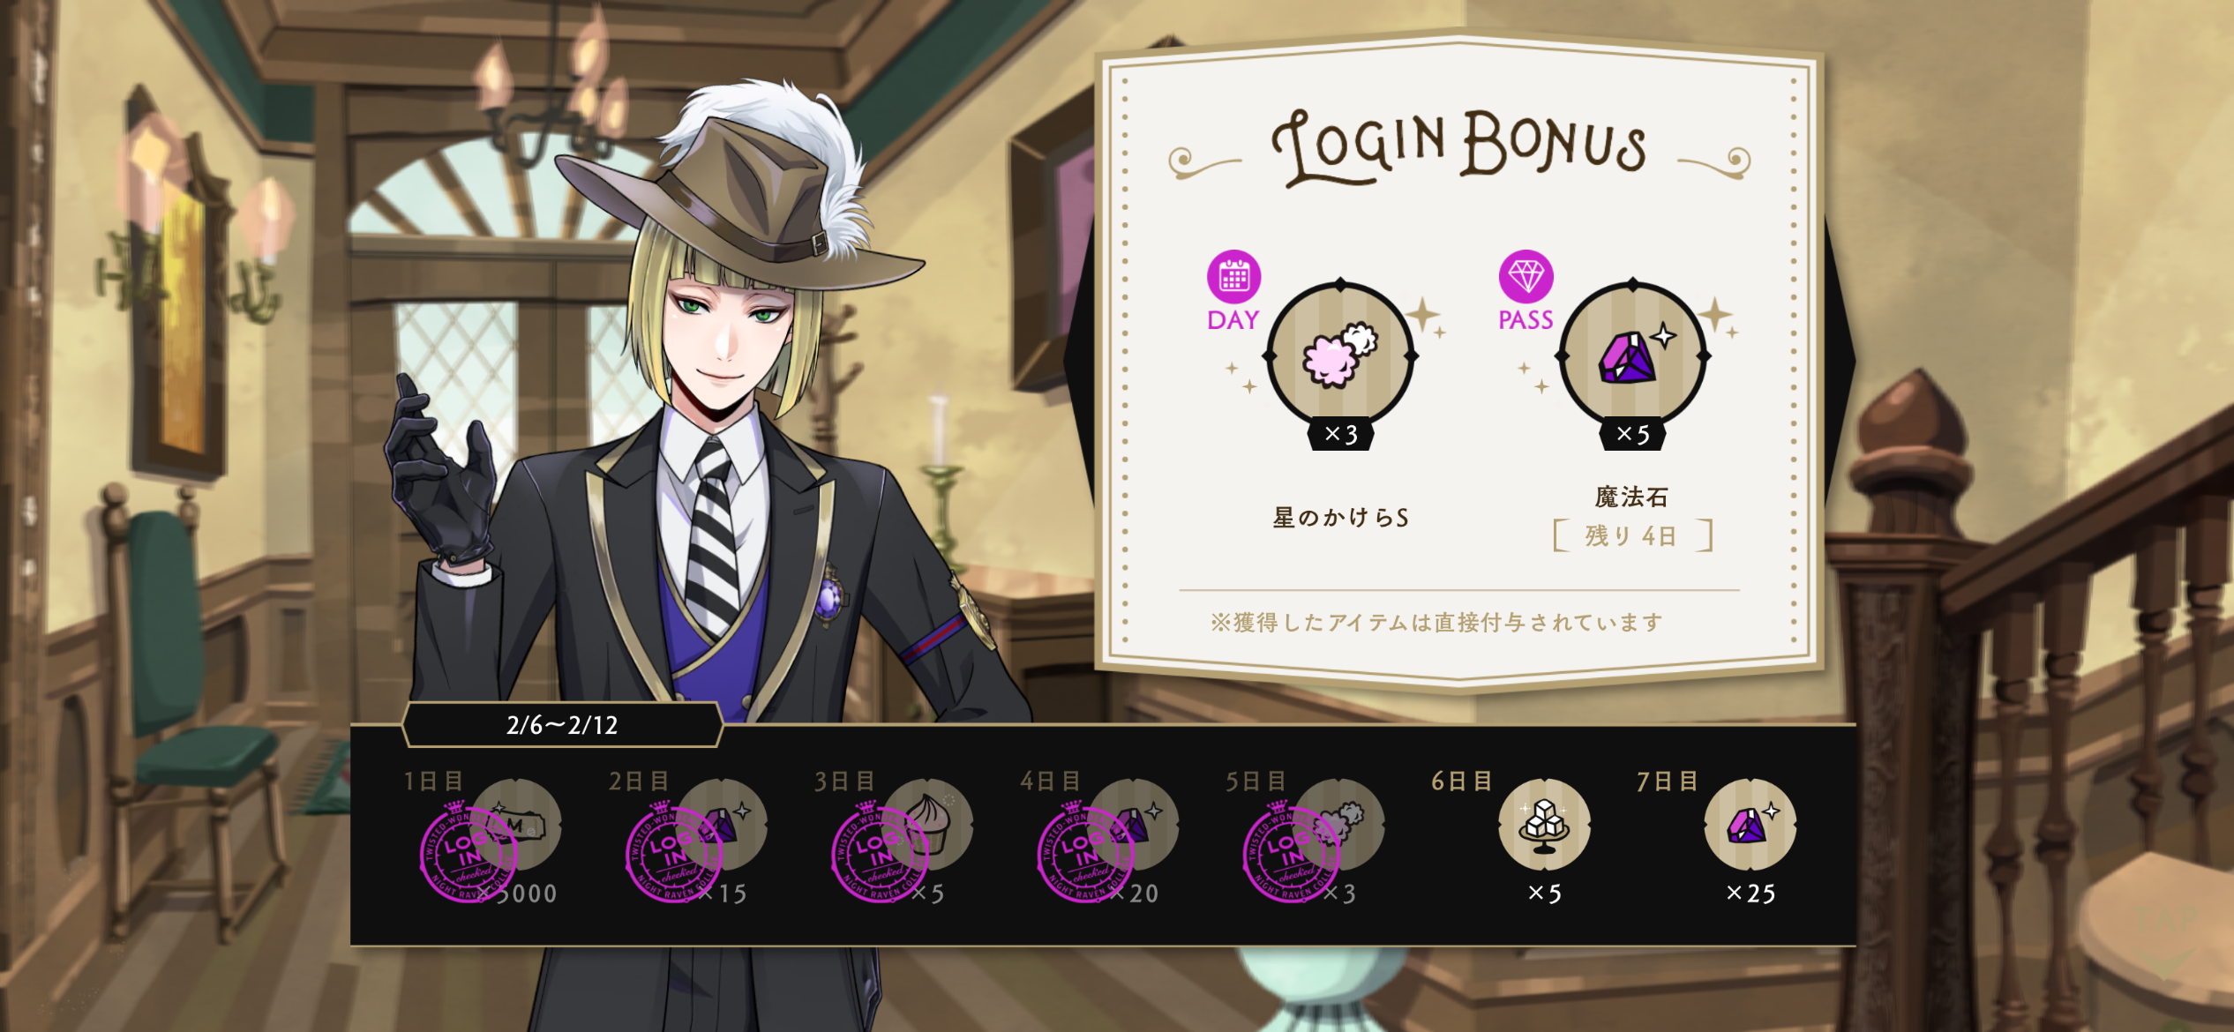Select the star fragment S reward icon
This screenshot has height=1032, width=2234.
pos(1340,355)
